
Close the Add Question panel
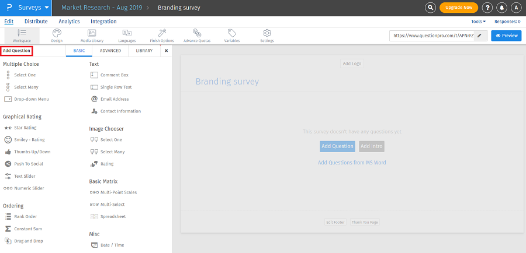[166, 51]
